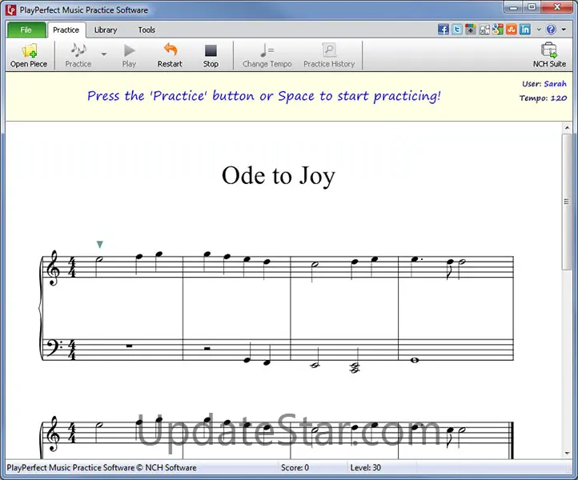Image resolution: width=578 pixels, height=480 pixels.
Task: Click the first-system treble clef symbol
Action: (x=54, y=268)
